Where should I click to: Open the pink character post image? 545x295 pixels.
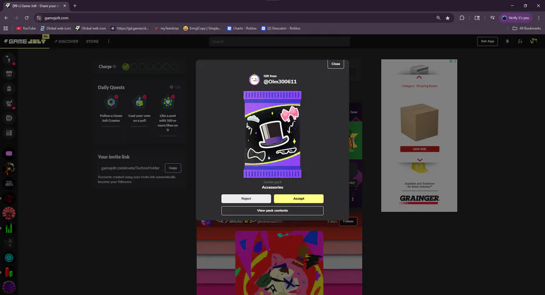(279, 263)
